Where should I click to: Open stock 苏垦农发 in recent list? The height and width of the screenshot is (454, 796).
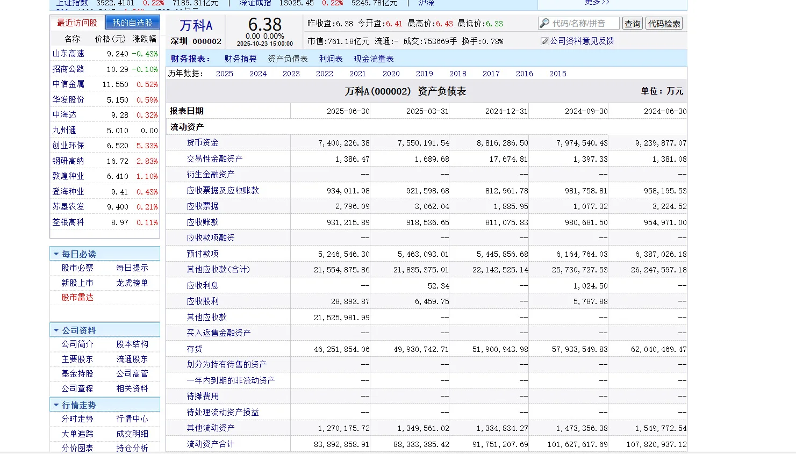coord(68,207)
